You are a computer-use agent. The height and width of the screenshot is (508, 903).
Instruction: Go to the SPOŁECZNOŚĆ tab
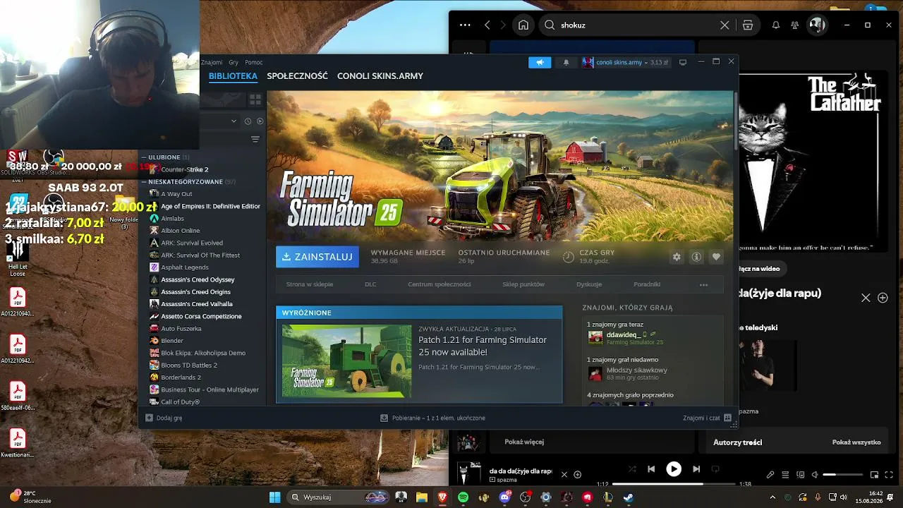point(297,76)
